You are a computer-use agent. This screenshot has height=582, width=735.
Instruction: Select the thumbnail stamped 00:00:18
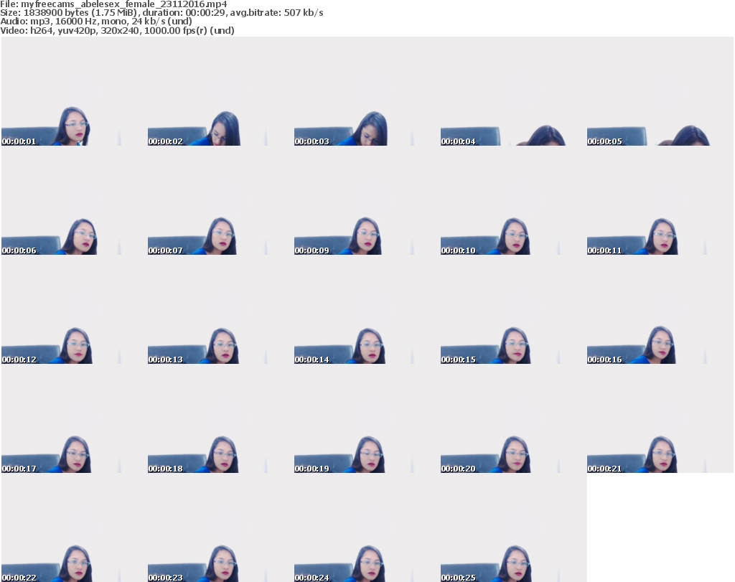pos(221,418)
